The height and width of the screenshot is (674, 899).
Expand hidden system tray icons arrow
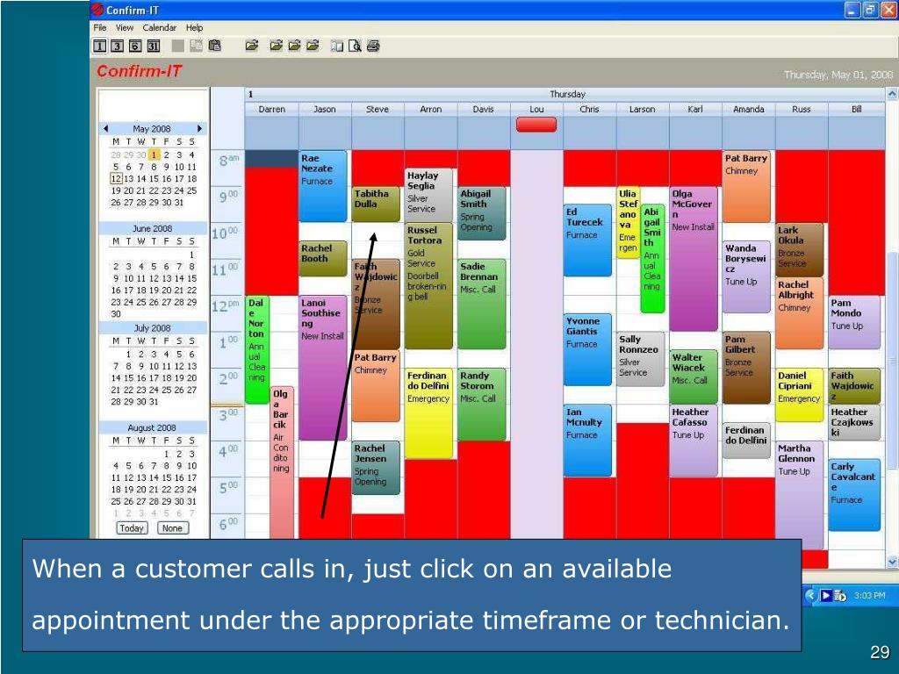810,596
